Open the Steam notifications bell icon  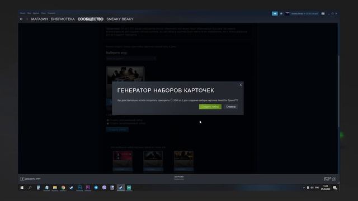coord(281,13)
